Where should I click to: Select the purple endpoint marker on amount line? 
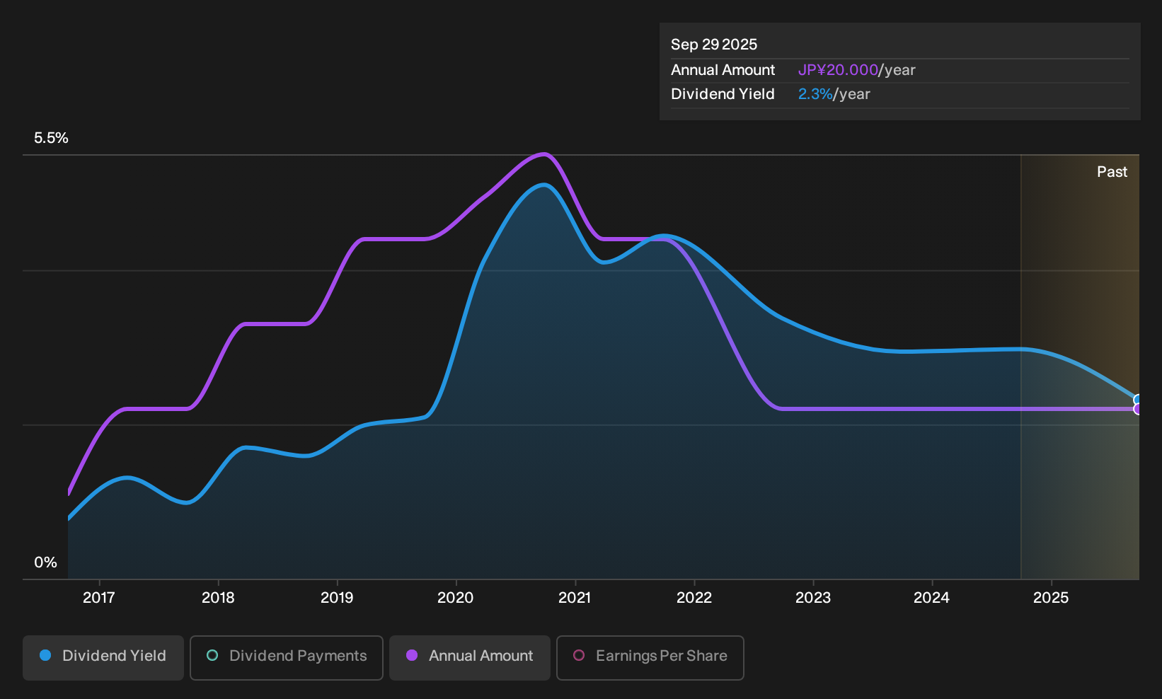(1137, 409)
